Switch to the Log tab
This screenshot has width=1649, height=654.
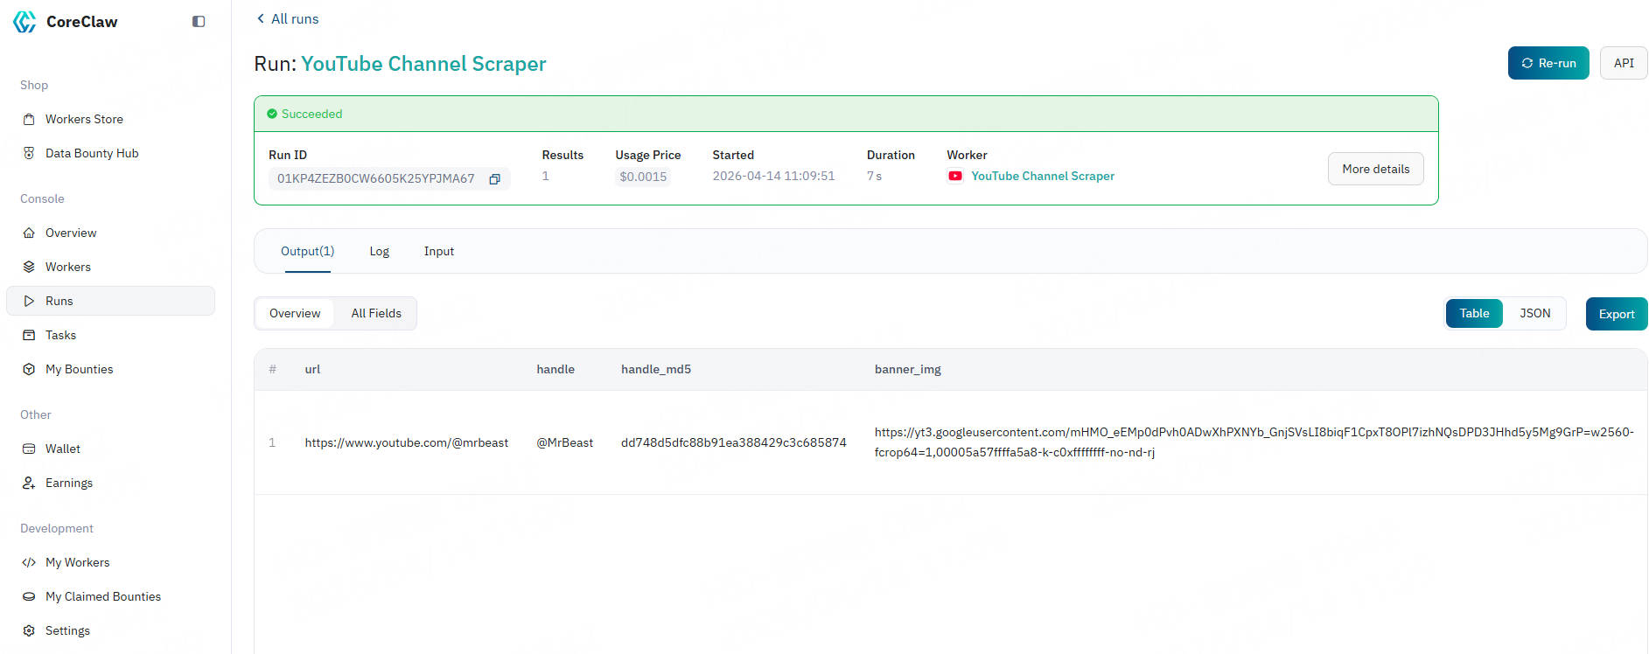pos(379,251)
